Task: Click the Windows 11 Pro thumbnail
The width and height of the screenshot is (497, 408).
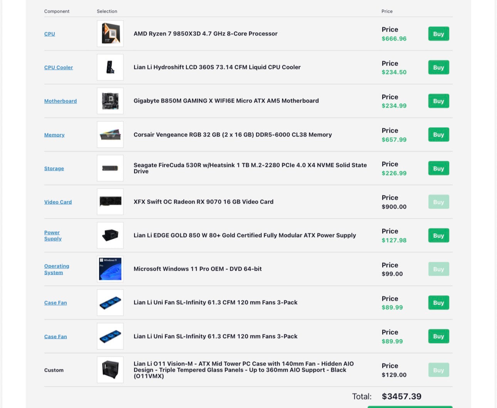Action: [x=110, y=269]
